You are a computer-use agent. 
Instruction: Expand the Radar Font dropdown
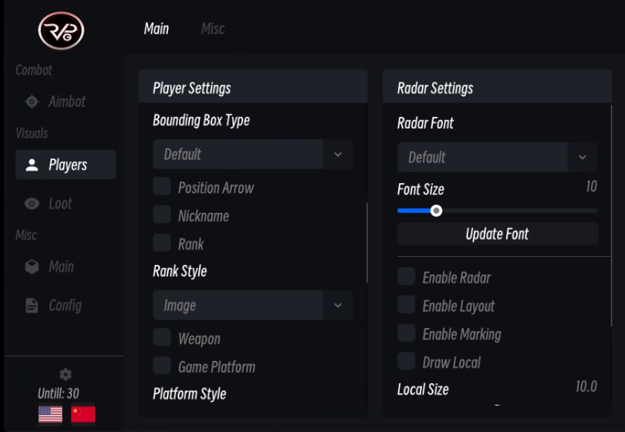point(497,157)
